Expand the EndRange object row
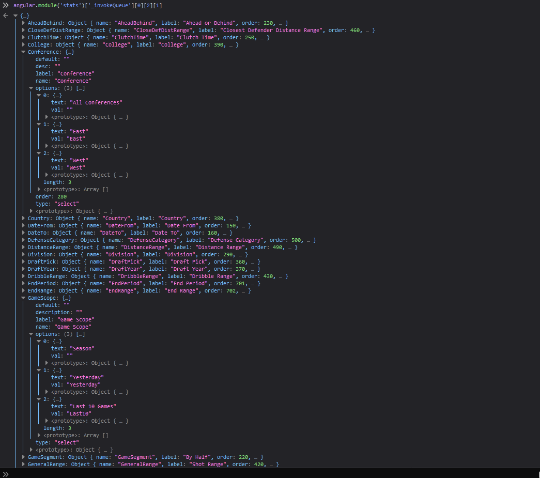The height and width of the screenshot is (478, 540). (23, 290)
